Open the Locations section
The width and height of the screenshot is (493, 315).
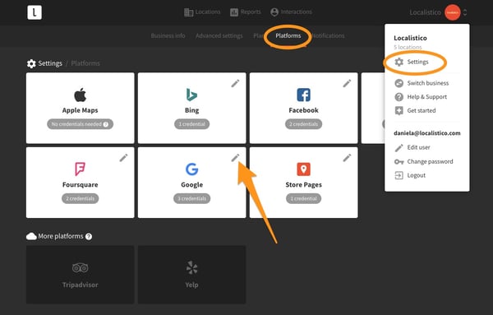click(x=202, y=12)
